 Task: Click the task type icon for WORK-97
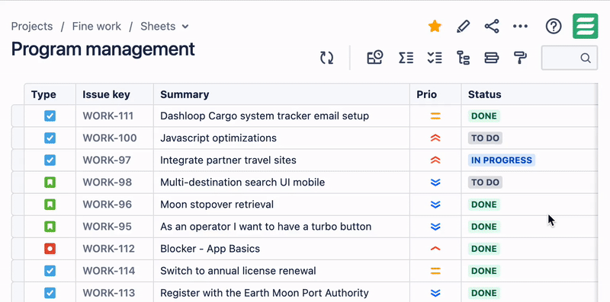point(50,160)
